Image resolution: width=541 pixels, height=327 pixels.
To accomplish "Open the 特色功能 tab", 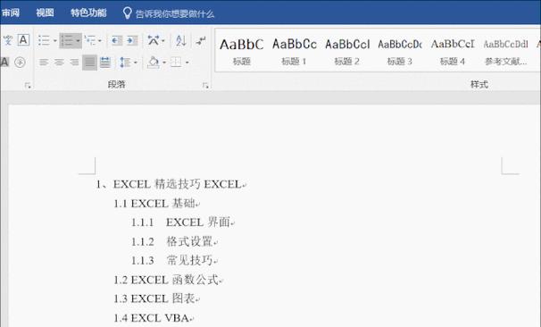I will pos(88,13).
